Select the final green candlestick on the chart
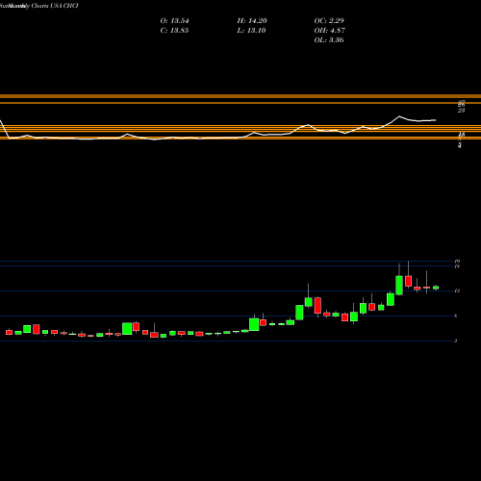The height and width of the screenshot is (481, 481). click(436, 288)
